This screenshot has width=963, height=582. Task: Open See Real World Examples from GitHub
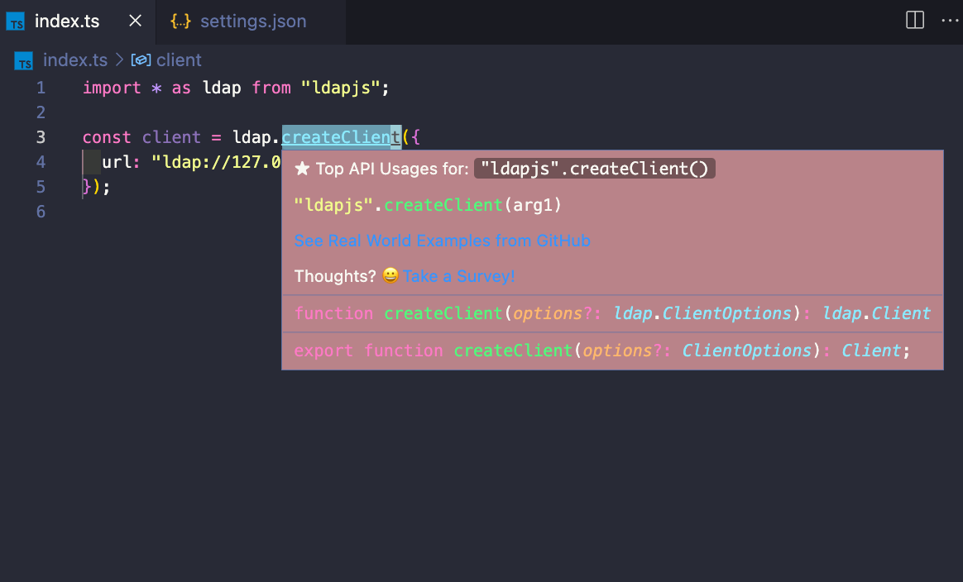[443, 241]
